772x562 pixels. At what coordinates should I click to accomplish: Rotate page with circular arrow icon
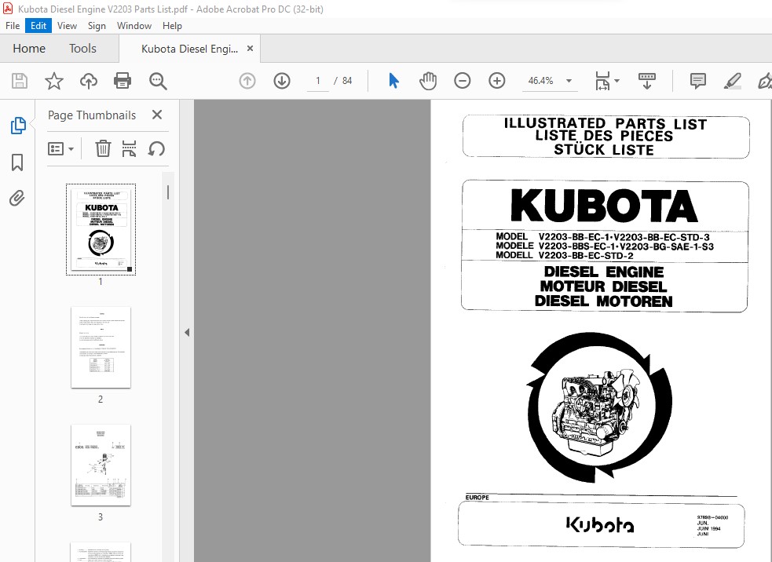pos(156,148)
